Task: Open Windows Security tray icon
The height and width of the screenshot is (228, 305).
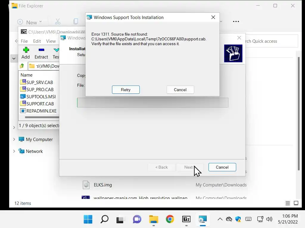Action: click(x=238, y=219)
